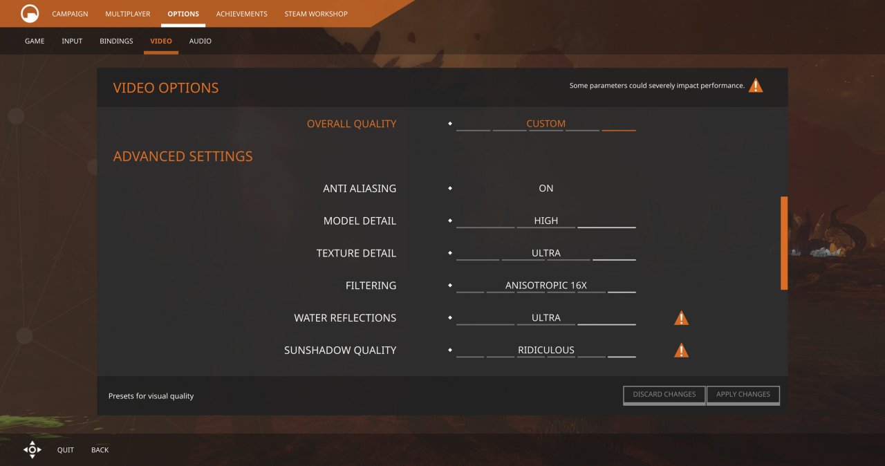Viewport: 885px width, 466px height.
Task: Switch to the Game options tab
Action: pos(35,41)
